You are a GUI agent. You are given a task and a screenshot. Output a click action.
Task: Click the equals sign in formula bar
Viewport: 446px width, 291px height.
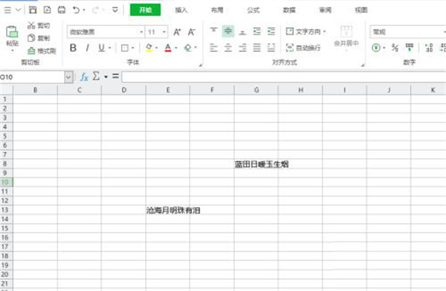point(115,76)
